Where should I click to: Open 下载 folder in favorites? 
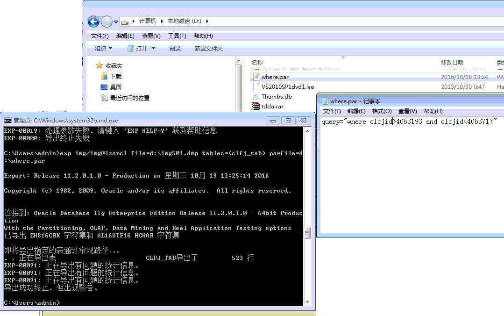tap(112, 77)
